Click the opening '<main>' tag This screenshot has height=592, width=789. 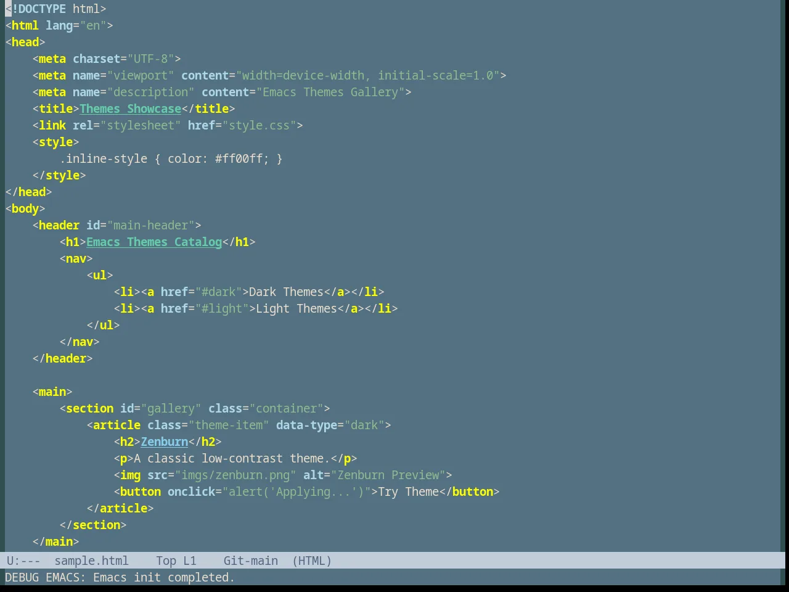click(x=52, y=392)
